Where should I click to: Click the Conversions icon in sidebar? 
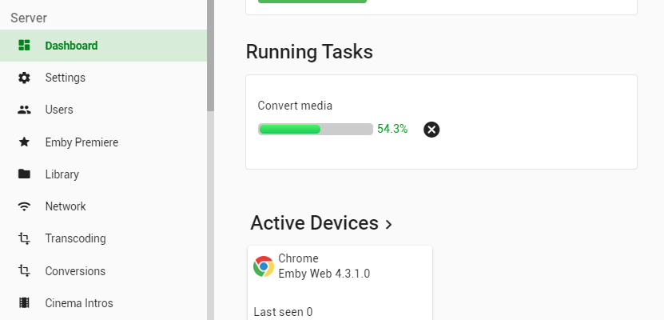(25, 271)
